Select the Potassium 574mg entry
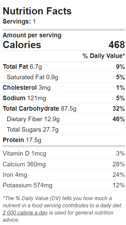This screenshot has width=126, height=225. [x=27, y=185]
